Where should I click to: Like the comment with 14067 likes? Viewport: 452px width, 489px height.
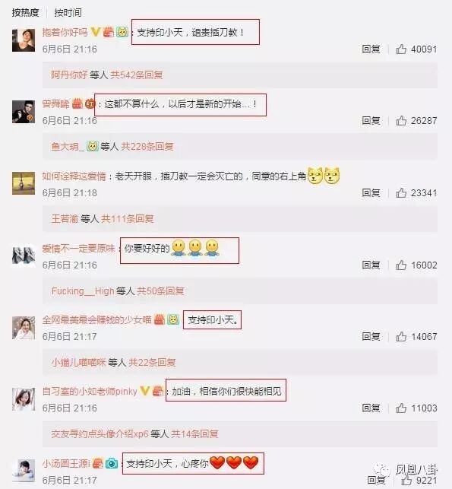401,336
